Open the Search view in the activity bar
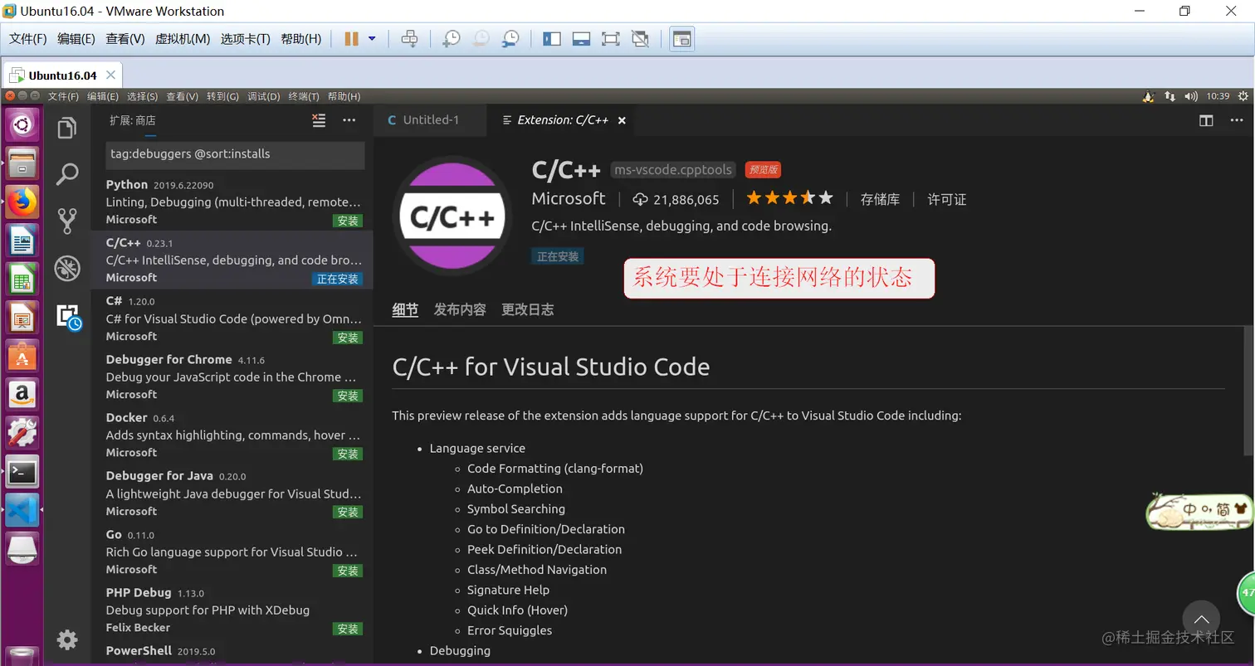This screenshot has height=666, width=1255. pyautogui.click(x=67, y=174)
